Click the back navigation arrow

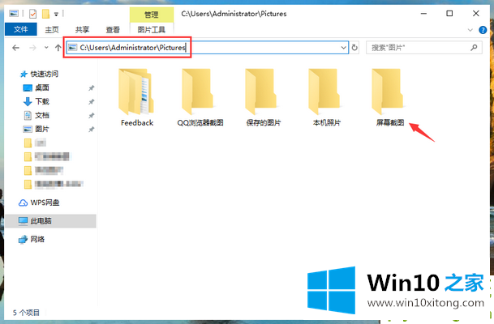coord(16,49)
